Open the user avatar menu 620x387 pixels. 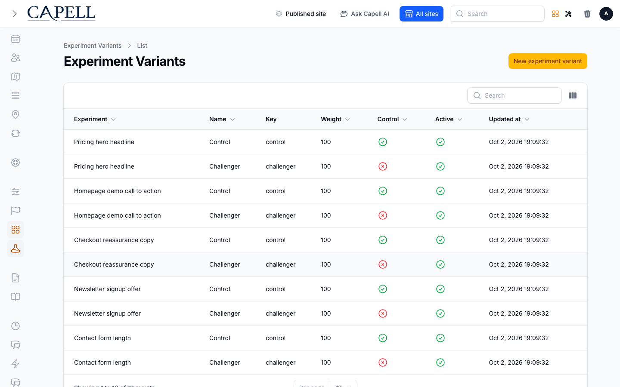pos(606,14)
